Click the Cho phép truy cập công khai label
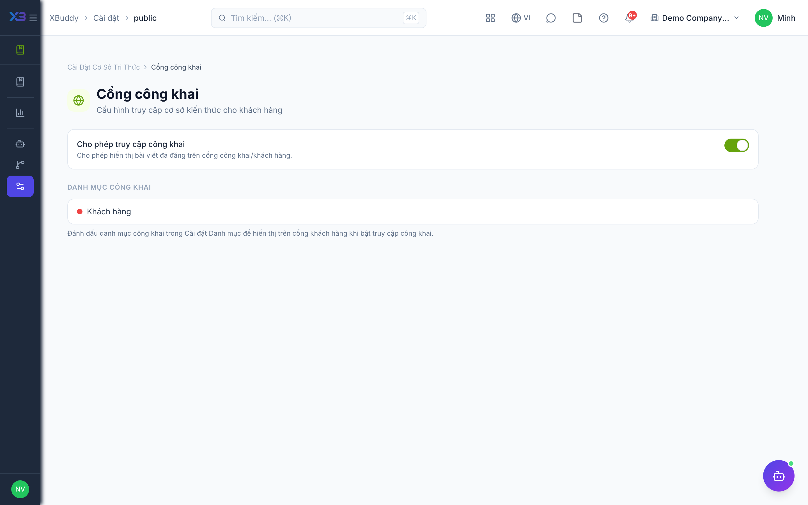Viewport: 808px width, 505px height. coord(130,144)
